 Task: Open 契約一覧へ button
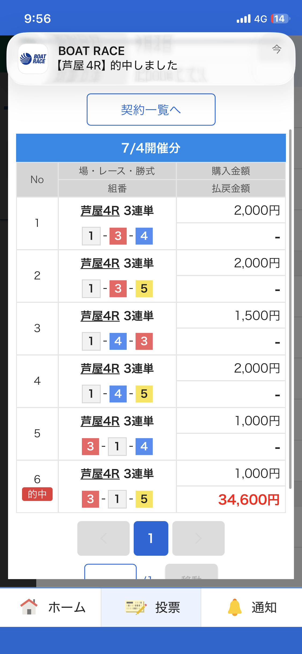pos(151,110)
